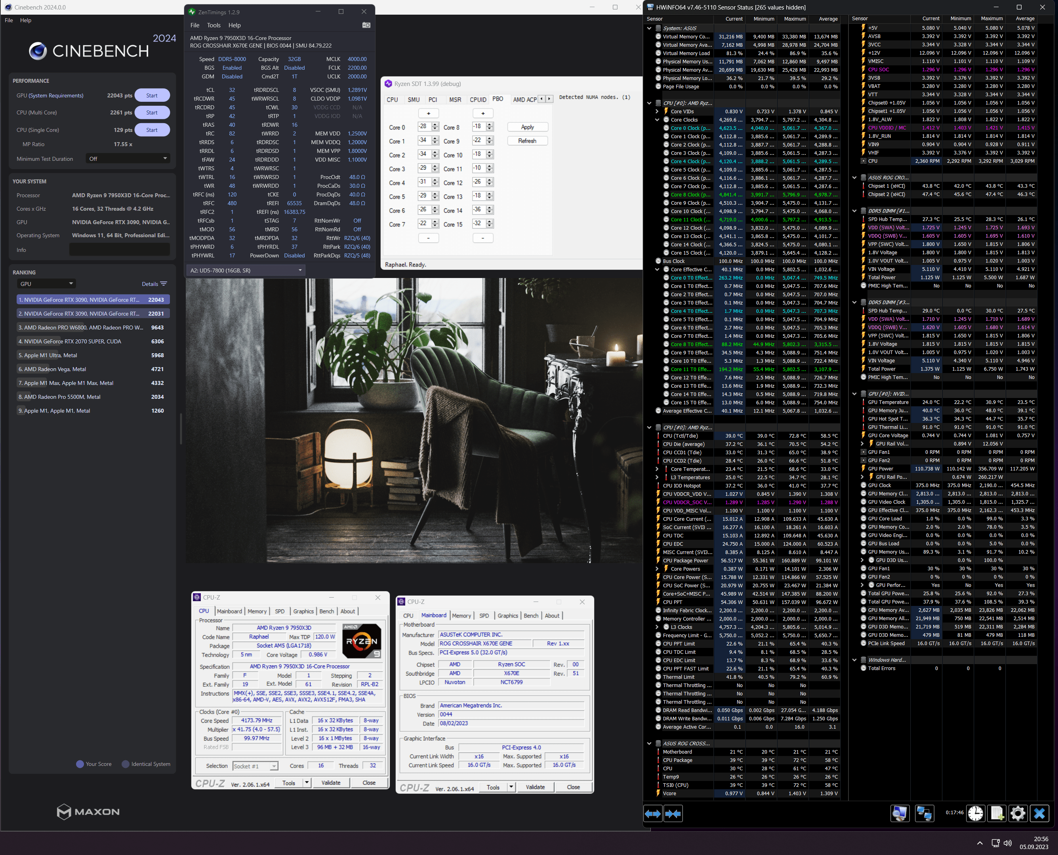
Task: Click the HWiNFO network remote monitoring icon
Action: click(924, 813)
